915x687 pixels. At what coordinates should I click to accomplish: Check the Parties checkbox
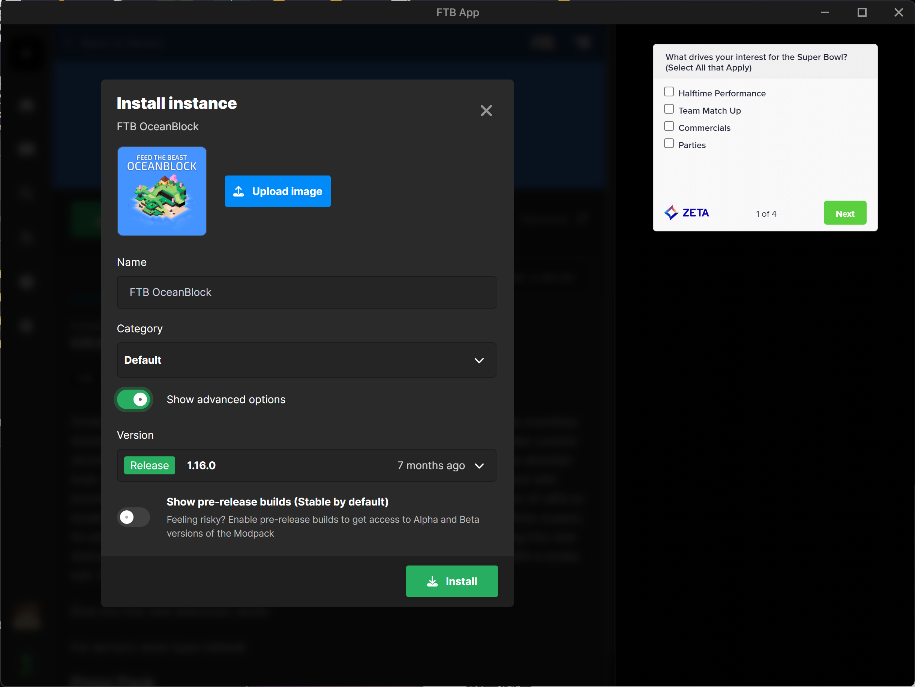tap(669, 144)
